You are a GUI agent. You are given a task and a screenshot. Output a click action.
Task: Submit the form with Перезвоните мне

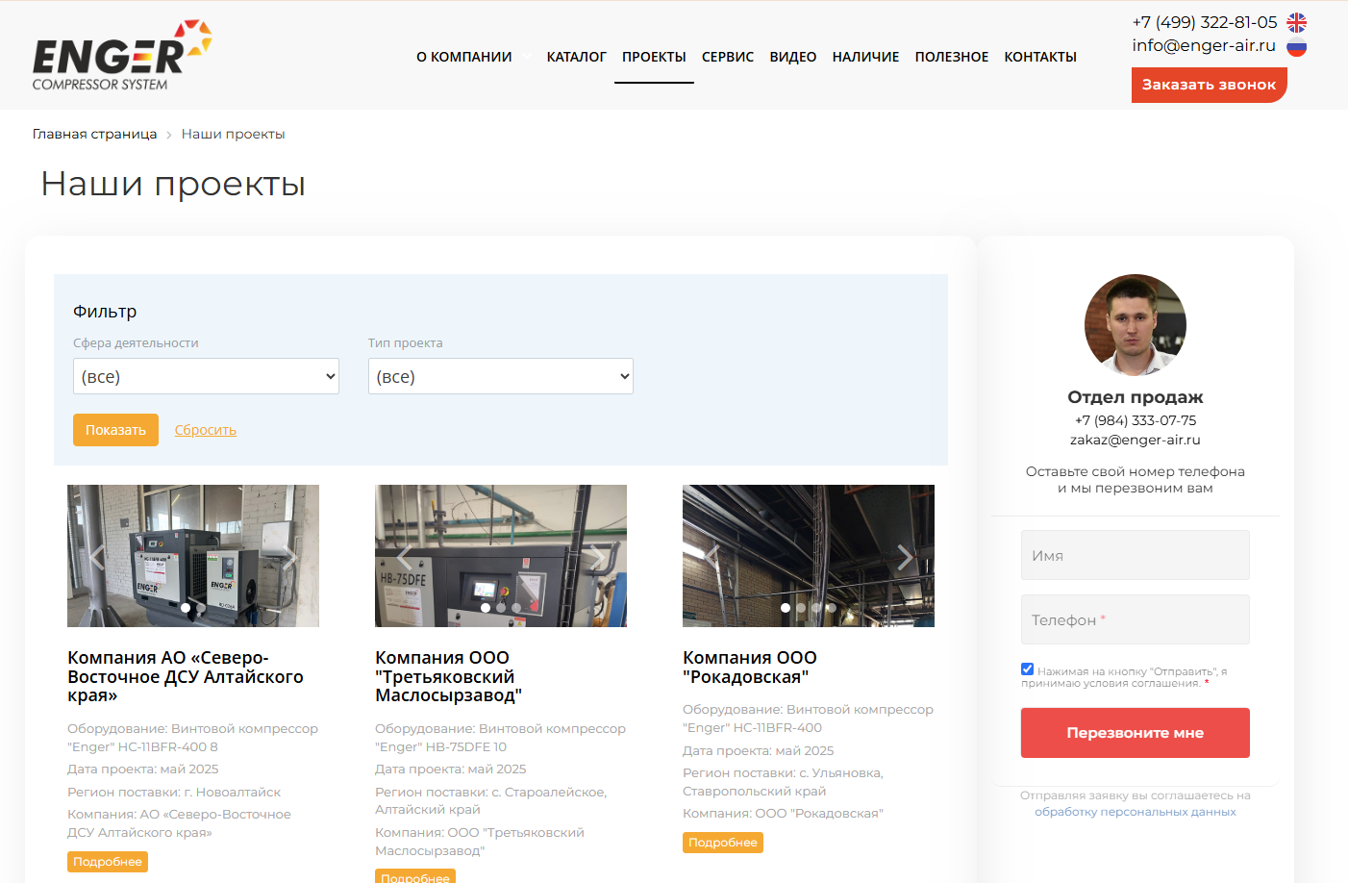(1136, 733)
